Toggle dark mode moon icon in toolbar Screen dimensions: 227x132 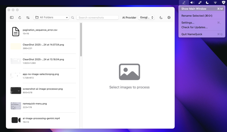(161, 18)
